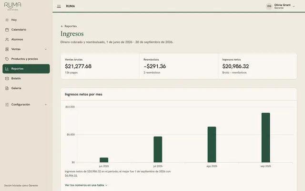Click the calendar icon beside Calendario
Image resolution: width=305 pixels, height=191 pixels.
7,30
